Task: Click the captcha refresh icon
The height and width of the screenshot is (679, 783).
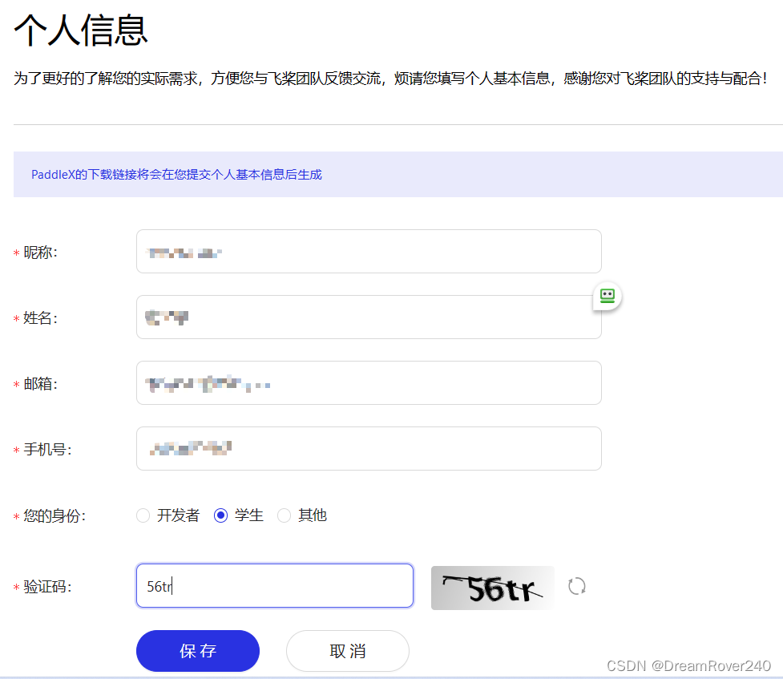Action: point(577,586)
